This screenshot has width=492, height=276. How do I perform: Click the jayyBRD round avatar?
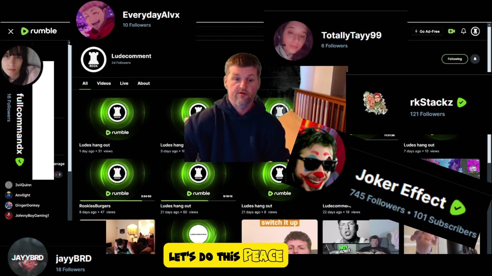(27, 257)
